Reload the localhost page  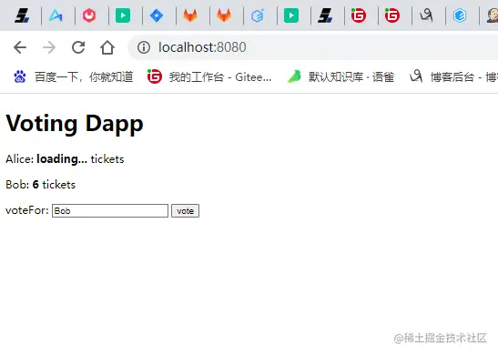[x=78, y=47]
